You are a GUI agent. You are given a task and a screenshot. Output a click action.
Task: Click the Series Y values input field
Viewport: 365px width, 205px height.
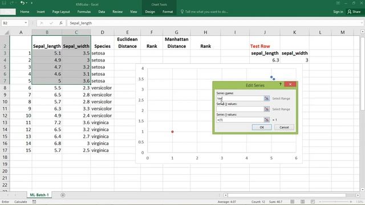[x=240, y=120]
